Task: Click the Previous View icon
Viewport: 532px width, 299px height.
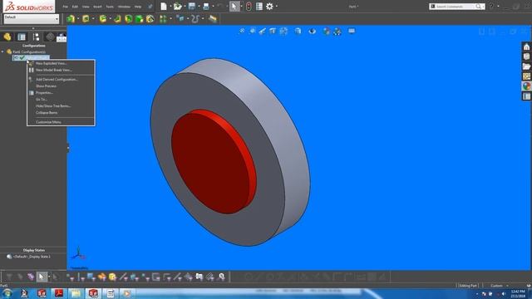Action: coord(263,32)
